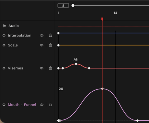Select the Ah viseme peak keyframe
Image resolution: width=149 pixels, height=123 pixels.
click(x=76, y=64)
